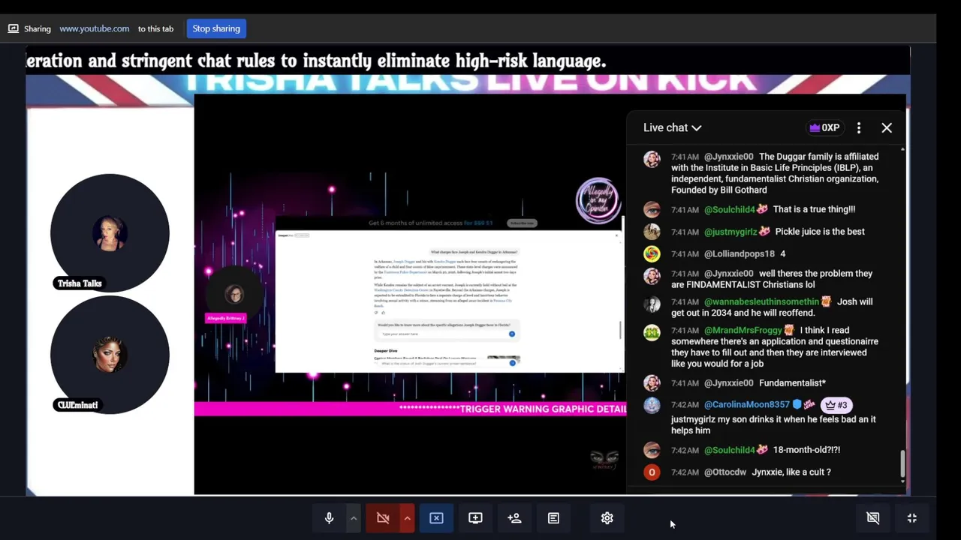Open camera options red arrow
This screenshot has height=540, width=961.
(407, 518)
